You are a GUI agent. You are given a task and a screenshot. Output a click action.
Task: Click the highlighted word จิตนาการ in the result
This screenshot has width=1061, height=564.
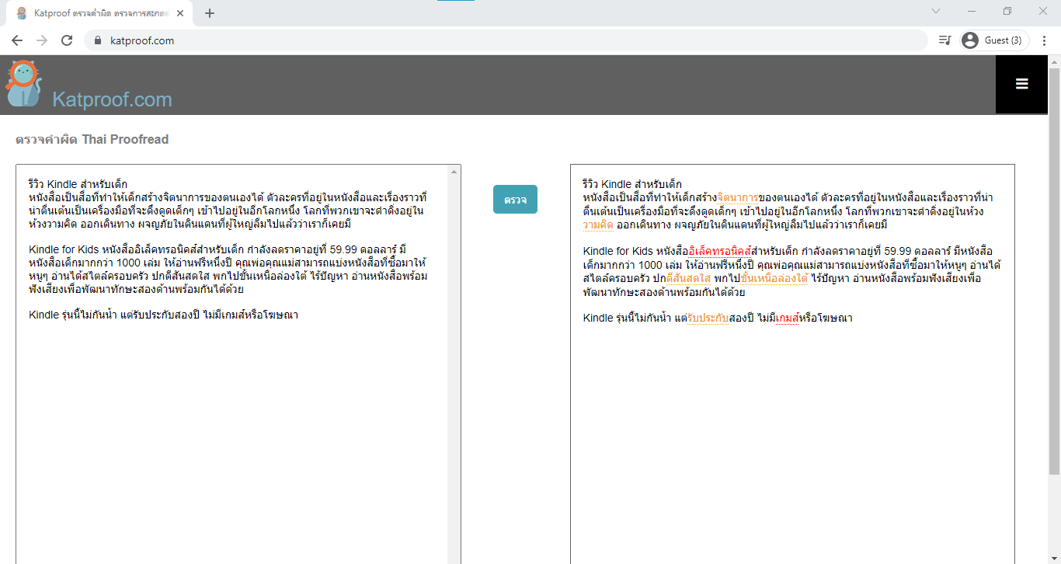738,197
